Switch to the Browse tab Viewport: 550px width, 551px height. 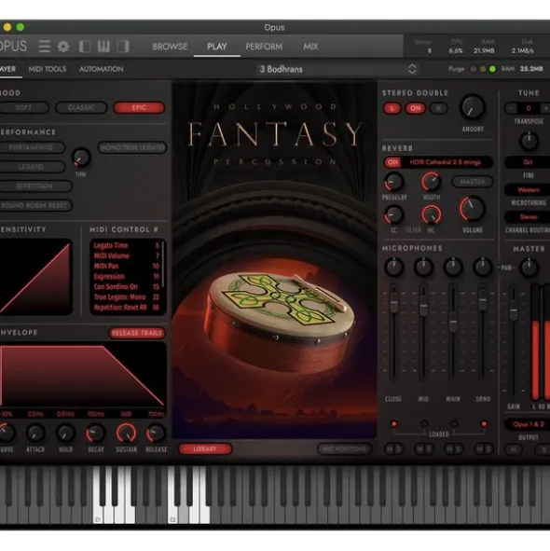[x=170, y=47]
